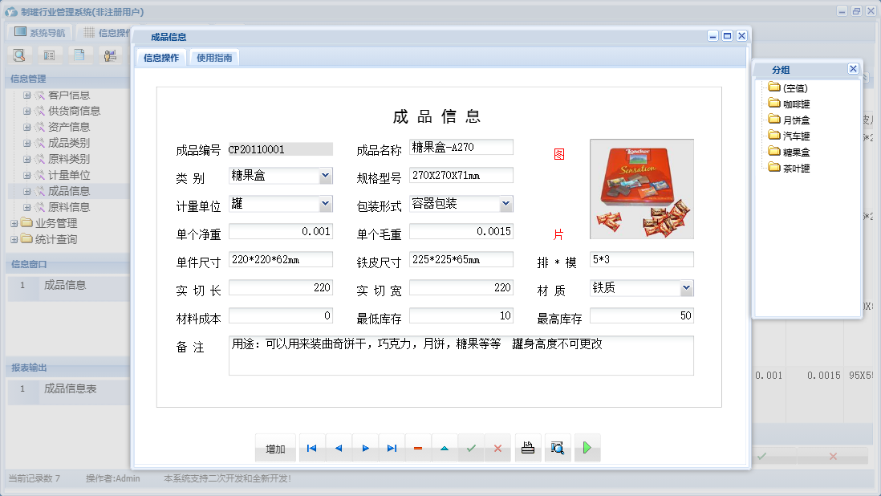Viewport: 881px width, 496px height.
Task: Click the product photo thumbnail of the candy box
Action: 641,189
